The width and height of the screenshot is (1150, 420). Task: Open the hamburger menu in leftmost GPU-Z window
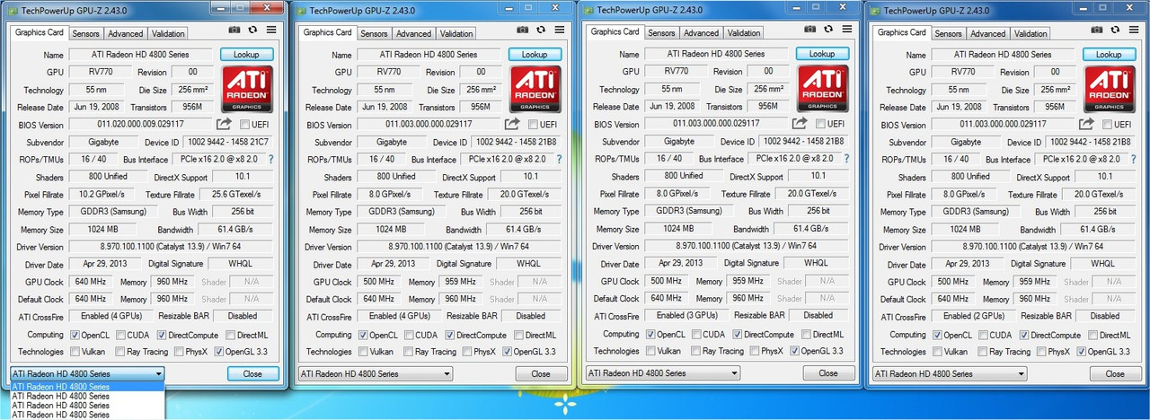(x=271, y=30)
